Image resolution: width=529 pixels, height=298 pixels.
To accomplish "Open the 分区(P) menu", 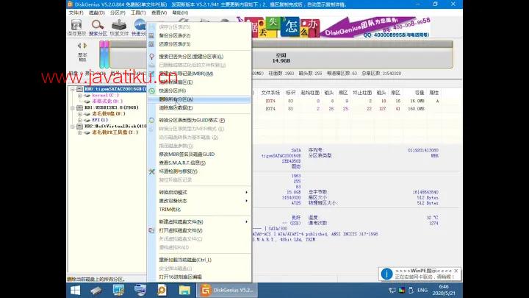I will (118, 13).
